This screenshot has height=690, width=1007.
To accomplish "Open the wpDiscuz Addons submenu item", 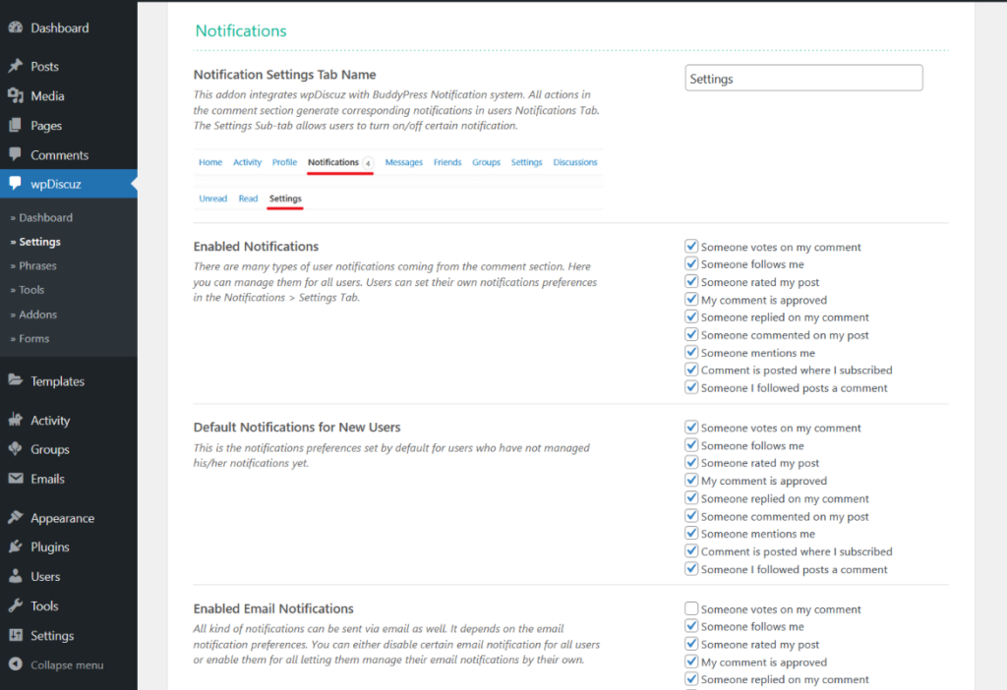I will coord(39,314).
